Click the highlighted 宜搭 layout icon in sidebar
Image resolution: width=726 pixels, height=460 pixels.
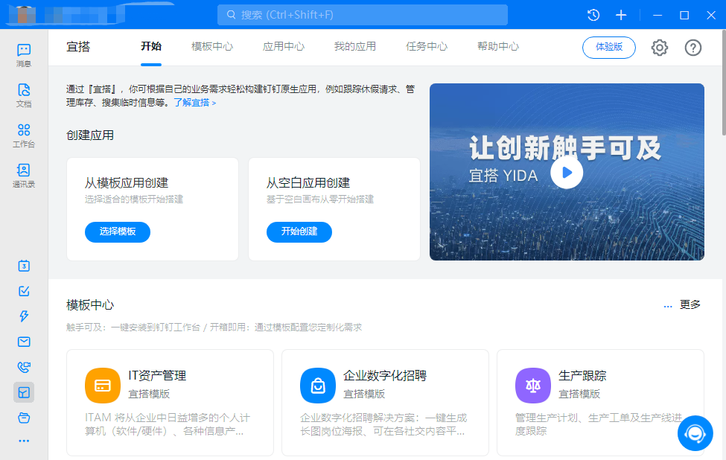pyautogui.click(x=24, y=392)
